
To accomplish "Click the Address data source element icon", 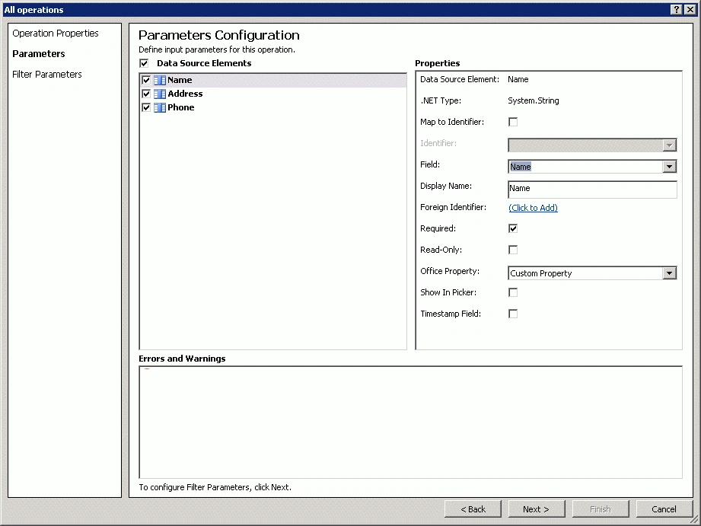I will (x=160, y=94).
